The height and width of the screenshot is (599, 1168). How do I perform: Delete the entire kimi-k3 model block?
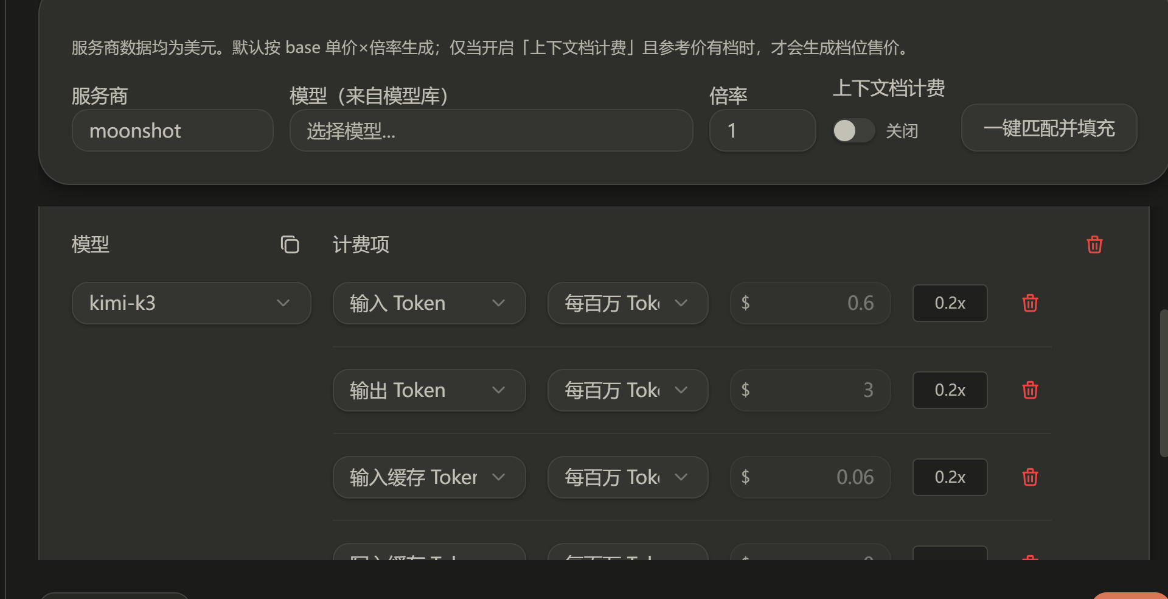click(1094, 244)
